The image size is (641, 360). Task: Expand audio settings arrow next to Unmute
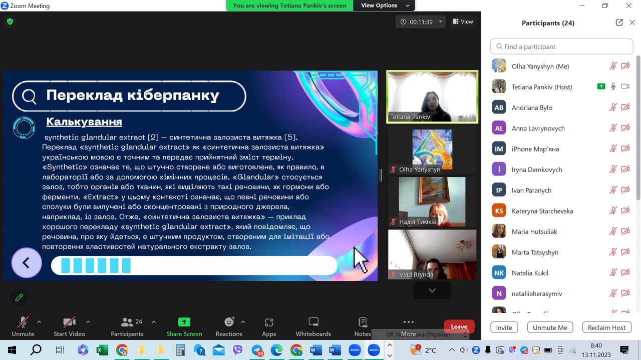point(39,321)
